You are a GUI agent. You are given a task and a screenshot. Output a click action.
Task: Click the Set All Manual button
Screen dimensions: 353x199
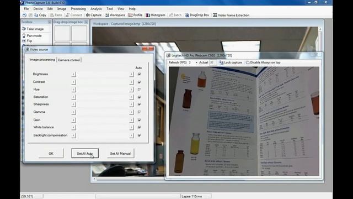click(120, 154)
